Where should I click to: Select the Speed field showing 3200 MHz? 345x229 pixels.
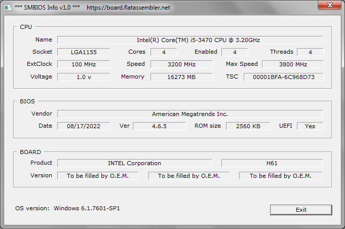pos(181,64)
